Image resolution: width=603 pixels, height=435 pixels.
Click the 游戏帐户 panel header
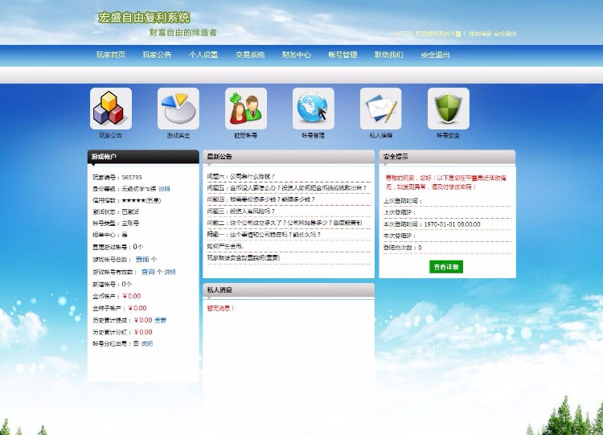[143, 157]
